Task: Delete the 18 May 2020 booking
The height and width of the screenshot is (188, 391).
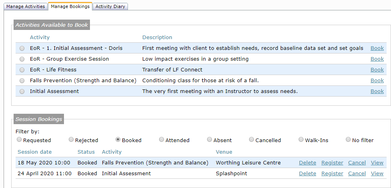Action: point(307,163)
